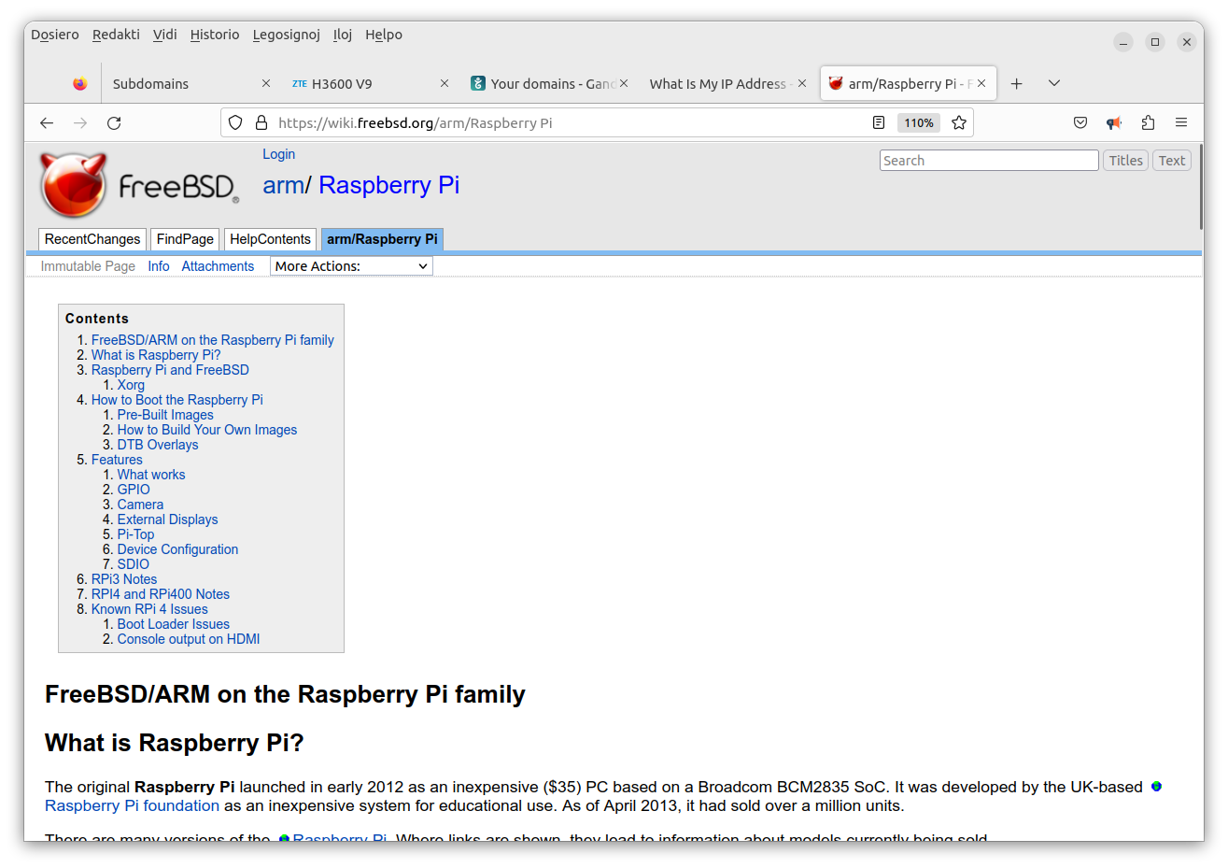Open the Helpo menu
The image size is (1228, 868).
(x=384, y=35)
